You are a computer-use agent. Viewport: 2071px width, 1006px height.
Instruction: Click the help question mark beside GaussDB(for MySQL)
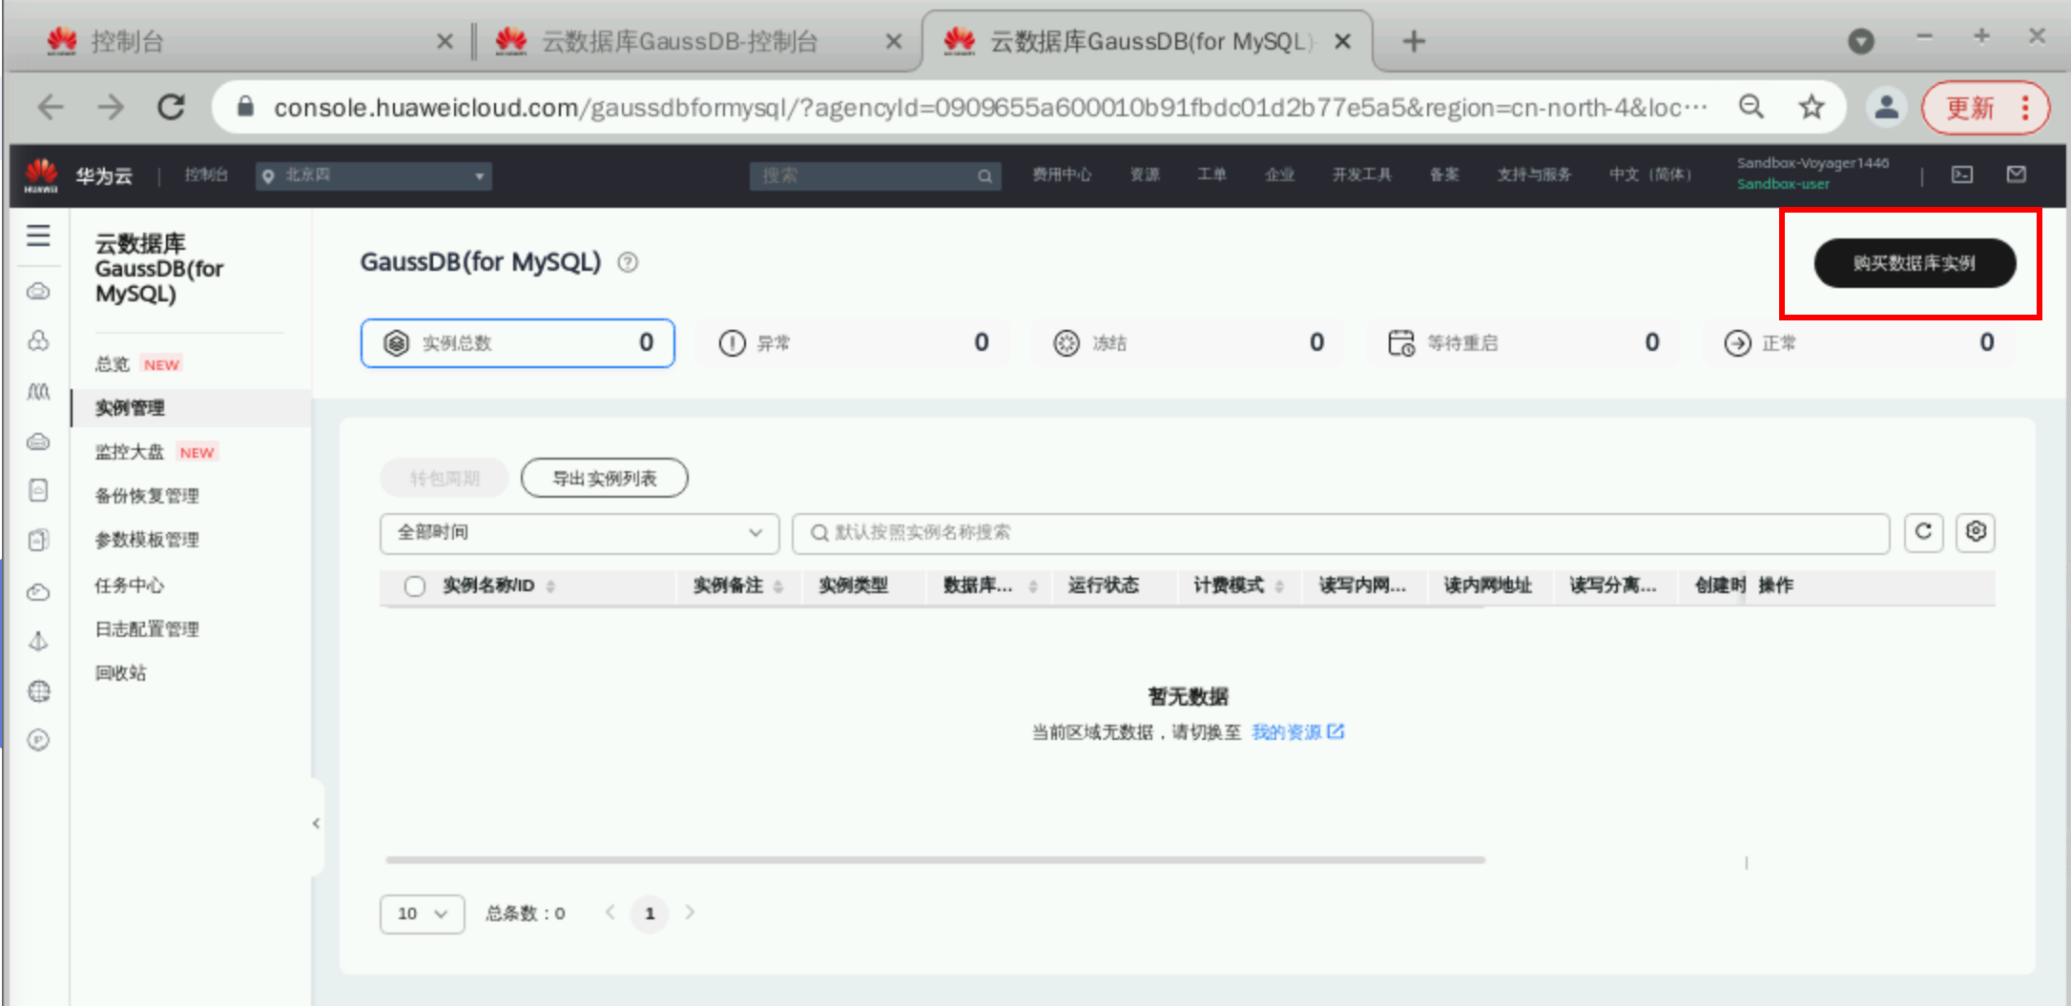click(x=627, y=262)
